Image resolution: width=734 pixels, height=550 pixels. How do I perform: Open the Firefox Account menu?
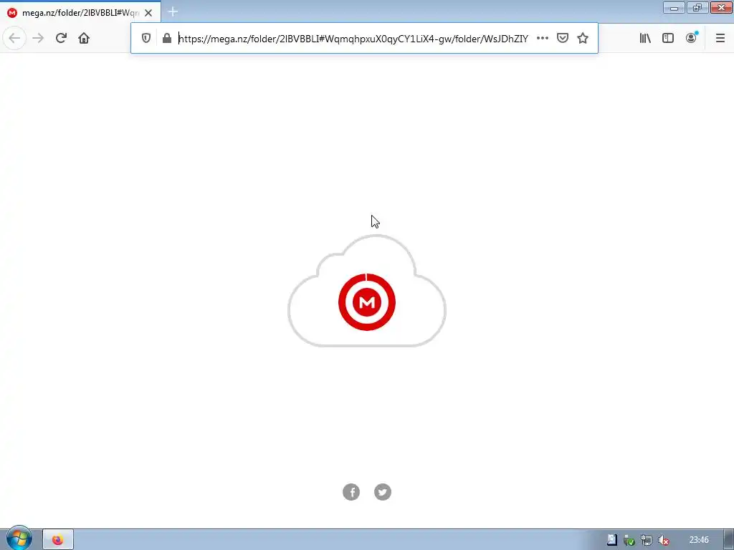(691, 39)
